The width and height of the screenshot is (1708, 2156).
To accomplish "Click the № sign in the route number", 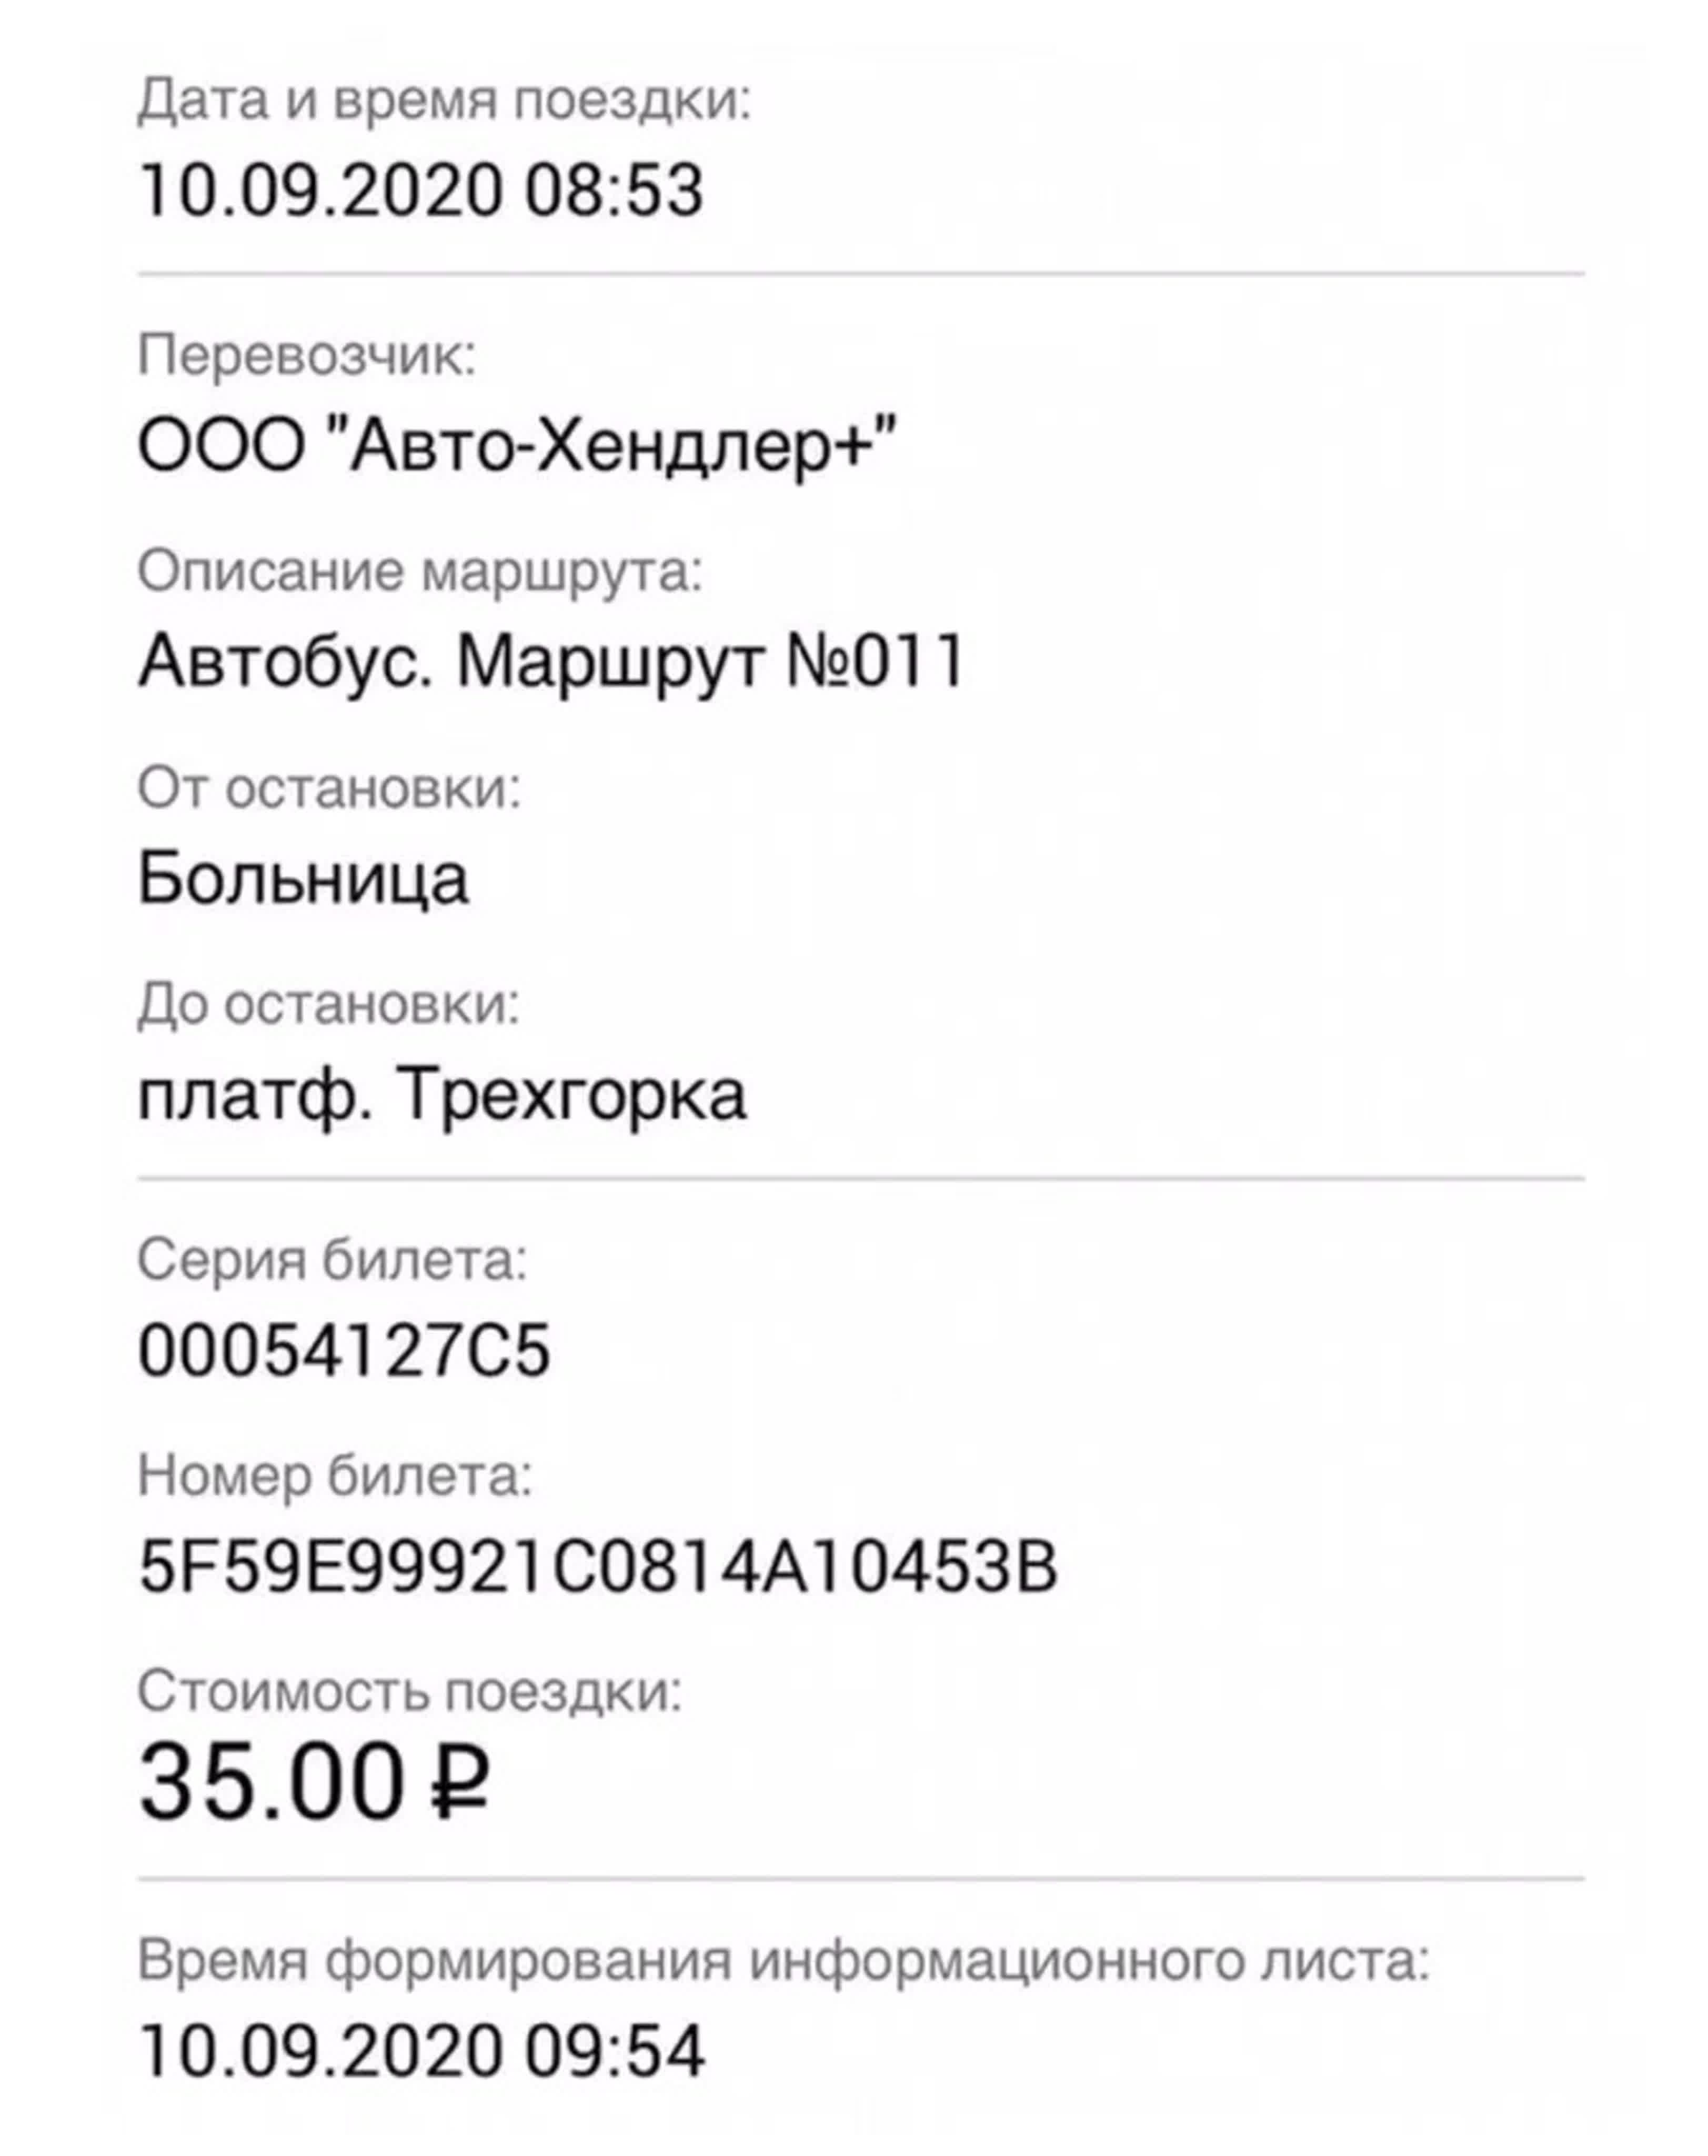I will pyautogui.click(x=818, y=662).
